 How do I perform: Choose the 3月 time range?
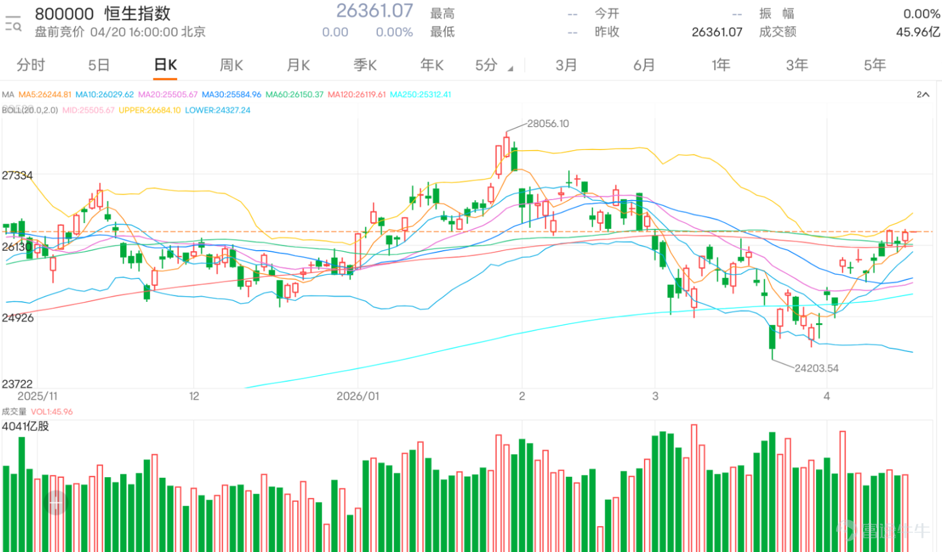coord(566,65)
